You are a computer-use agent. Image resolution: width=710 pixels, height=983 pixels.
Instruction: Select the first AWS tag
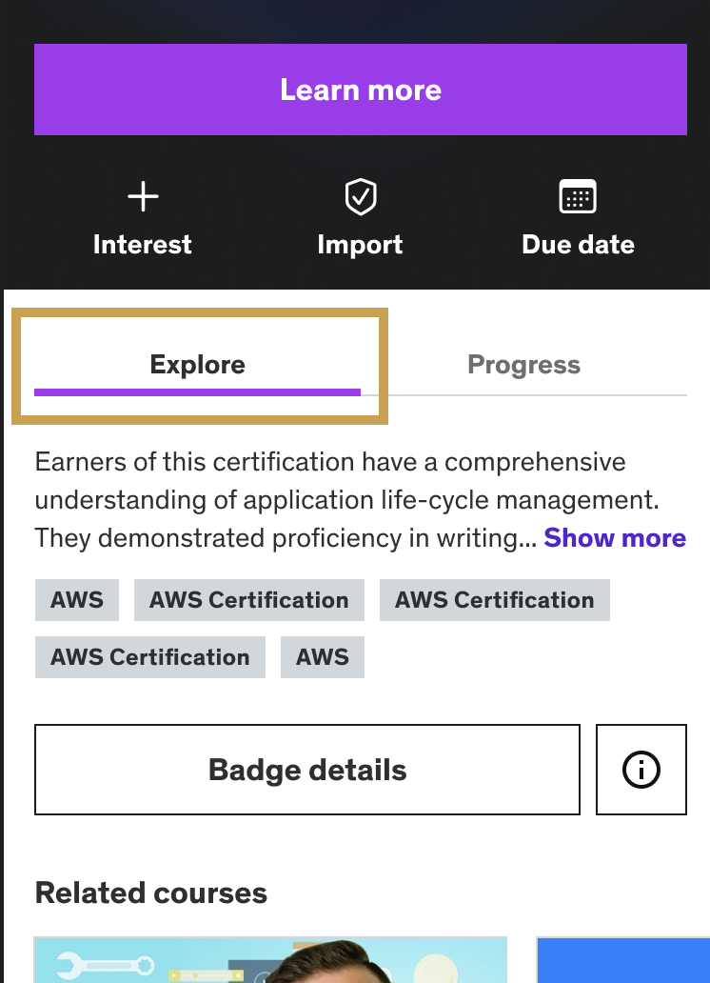pyautogui.click(x=76, y=600)
